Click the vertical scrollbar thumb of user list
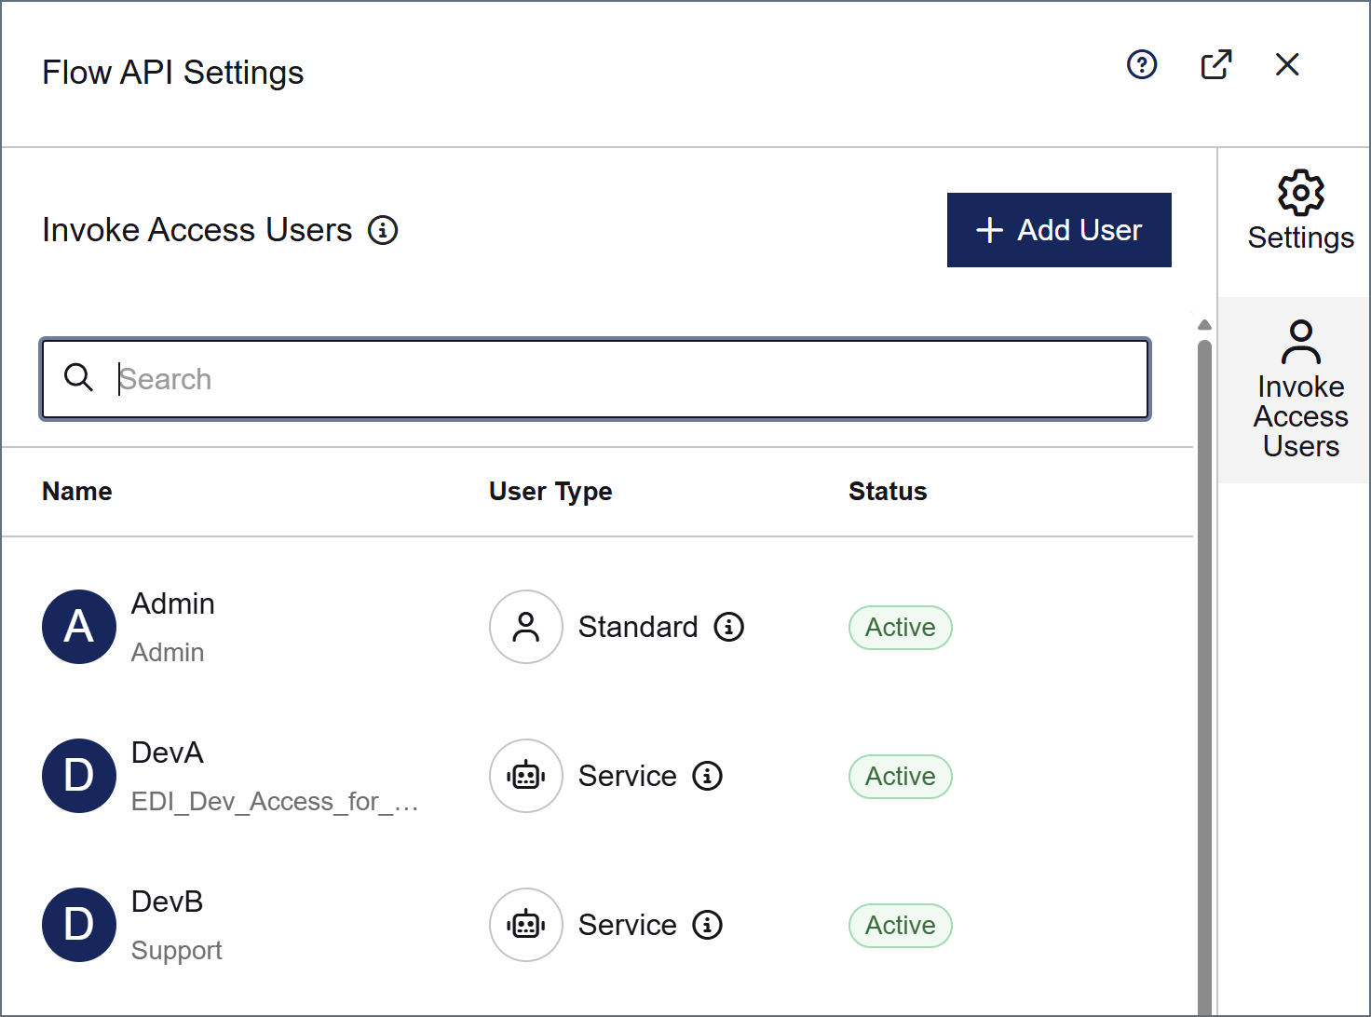Screen dimensions: 1371x1017 [x=1204, y=677]
